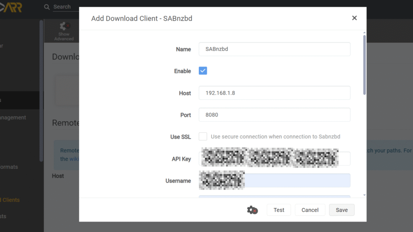413x232 pixels.
Task: Close the Add Download Client dialog
Action: [354, 18]
